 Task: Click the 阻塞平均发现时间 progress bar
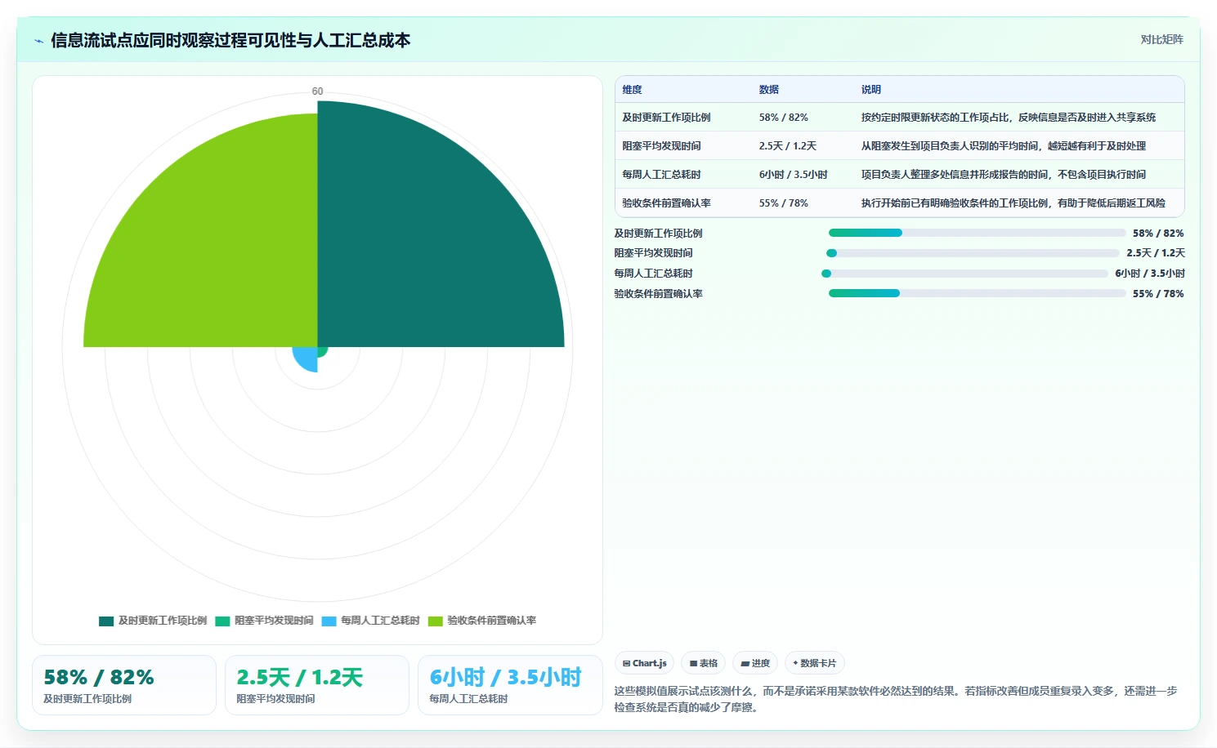(973, 253)
